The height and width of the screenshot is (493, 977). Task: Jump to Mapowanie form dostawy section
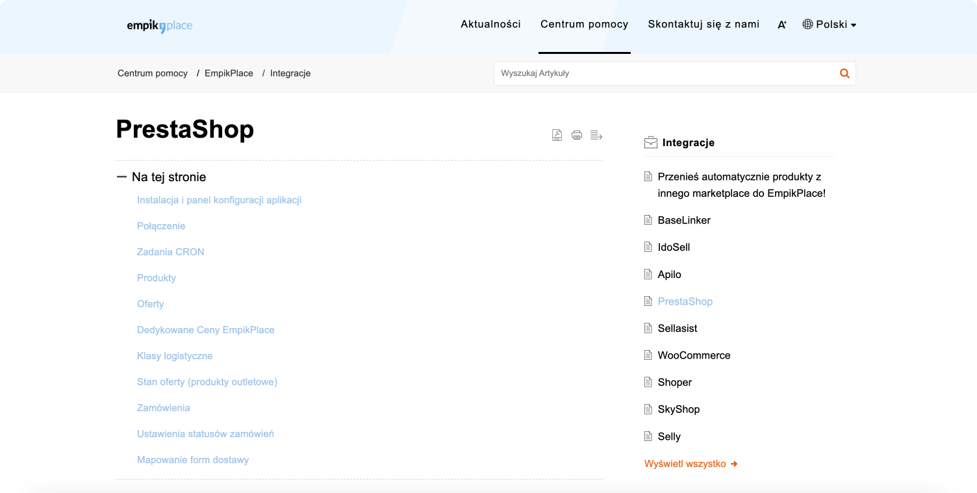[193, 460]
